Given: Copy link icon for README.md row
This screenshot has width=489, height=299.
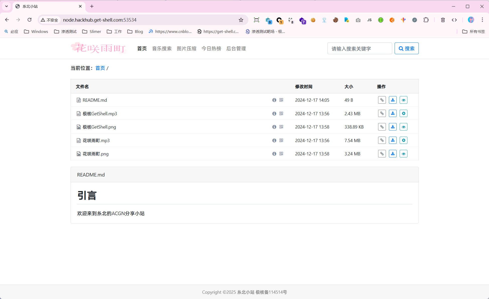Looking at the screenshot, I should click(x=382, y=100).
